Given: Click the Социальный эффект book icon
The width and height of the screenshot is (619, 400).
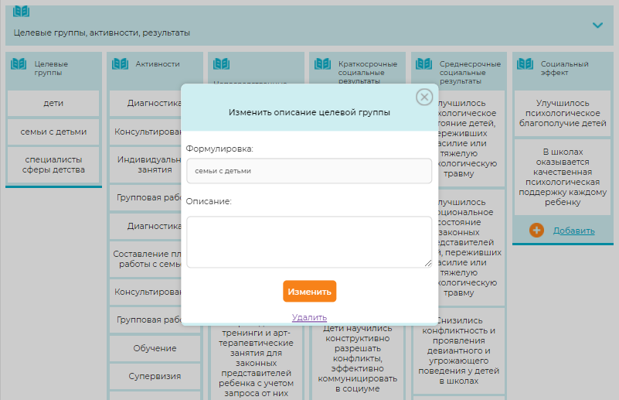Looking at the screenshot, I should (x=525, y=64).
